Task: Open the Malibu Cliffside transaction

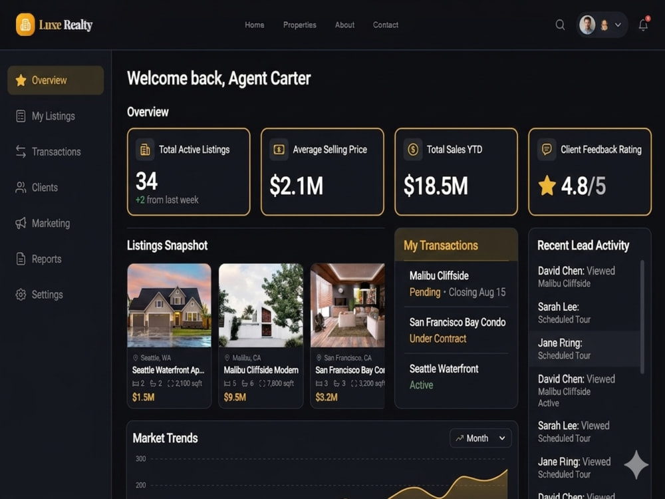Action: 456,284
